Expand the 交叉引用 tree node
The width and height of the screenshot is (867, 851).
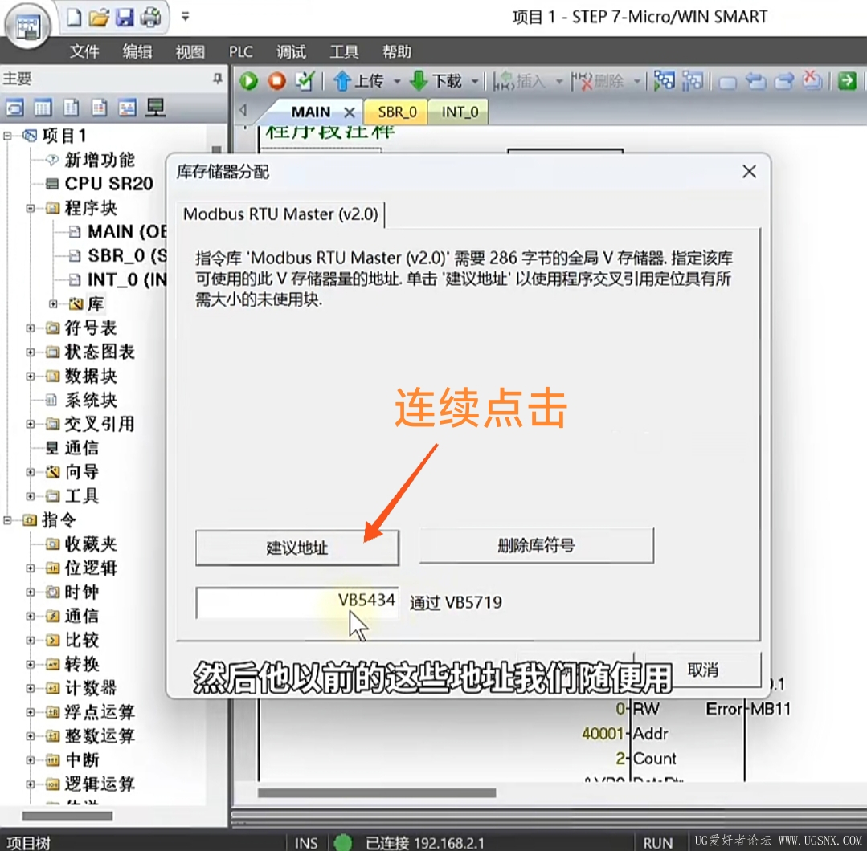coord(31,424)
